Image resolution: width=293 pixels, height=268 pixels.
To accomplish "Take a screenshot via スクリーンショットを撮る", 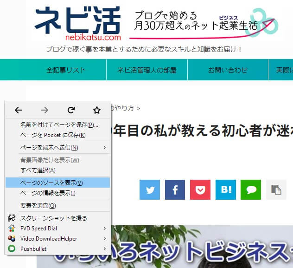I will [58, 218].
